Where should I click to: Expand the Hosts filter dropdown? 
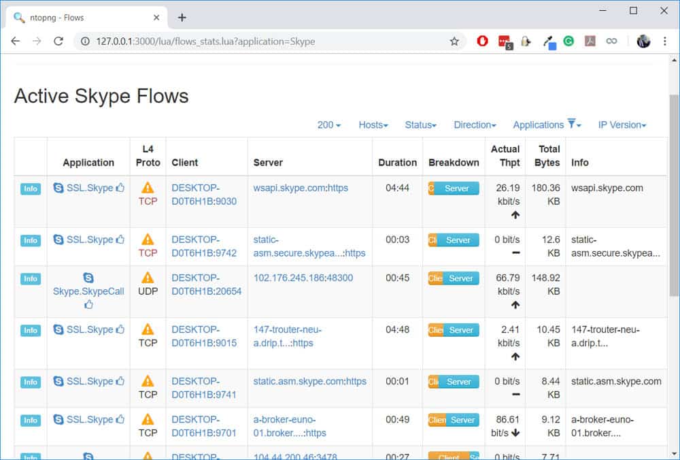[373, 125]
